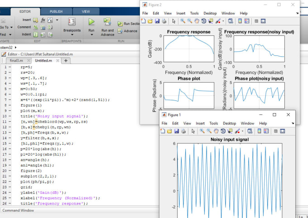Open Brush options dropdown in Figure 1
The width and height of the screenshot is (308, 218).
[x=242, y=131]
